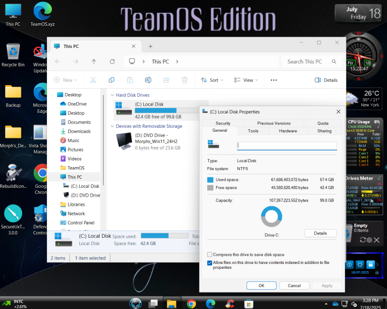The width and height of the screenshot is (387, 309).
Task: Open the This PC desktop icon
Action: [13, 15]
